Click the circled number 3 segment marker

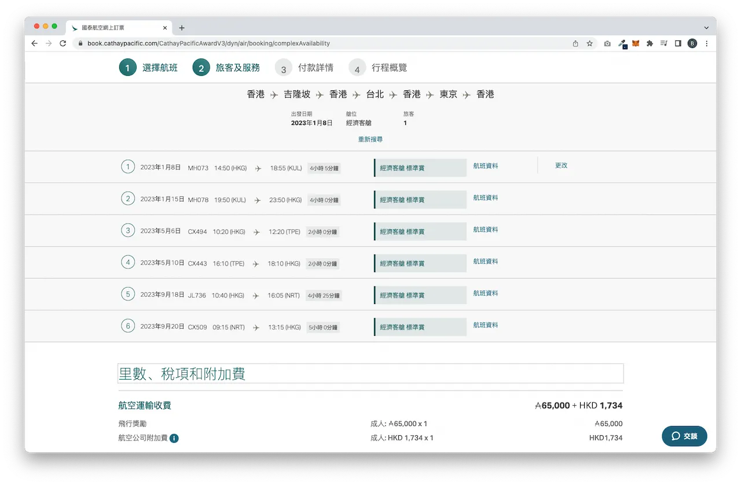(128, 230)
